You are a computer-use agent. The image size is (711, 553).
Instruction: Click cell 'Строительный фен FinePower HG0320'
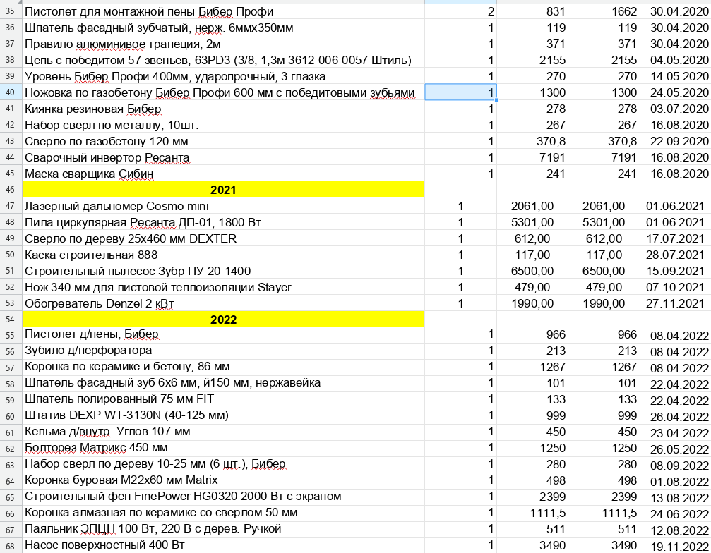point(224,497)
